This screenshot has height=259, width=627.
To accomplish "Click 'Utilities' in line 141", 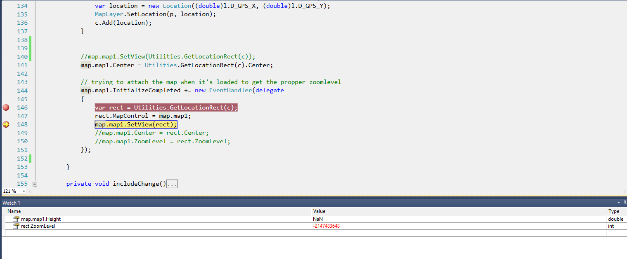I will coord(161,65).
